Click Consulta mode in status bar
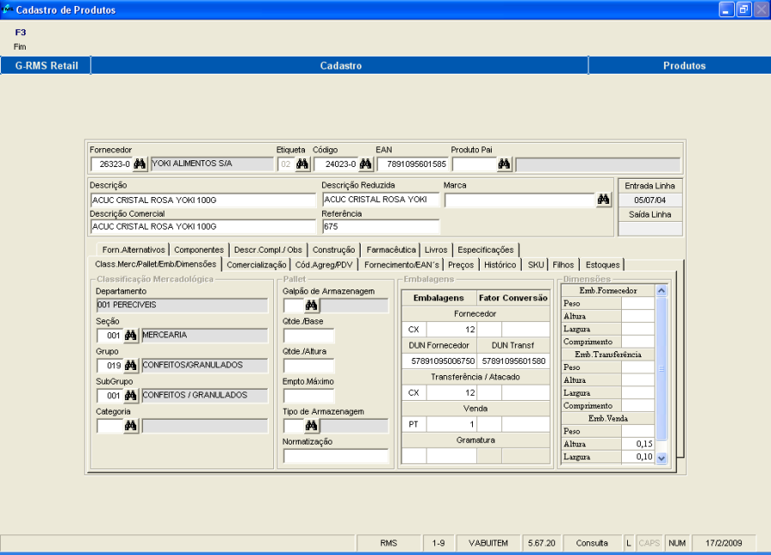The height and width of the screenshot is (555, 771). 592,543
